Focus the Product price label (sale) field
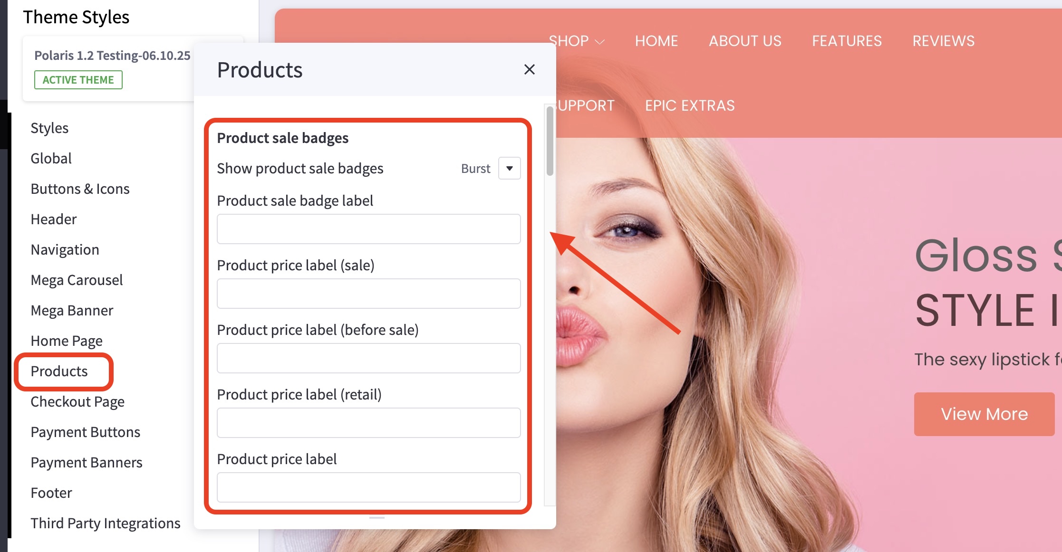This screenshot has width=1062, height=552. coord(368,294)
